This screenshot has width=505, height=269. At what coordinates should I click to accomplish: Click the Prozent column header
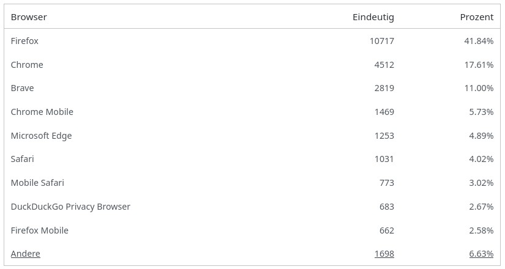point(476,17)
